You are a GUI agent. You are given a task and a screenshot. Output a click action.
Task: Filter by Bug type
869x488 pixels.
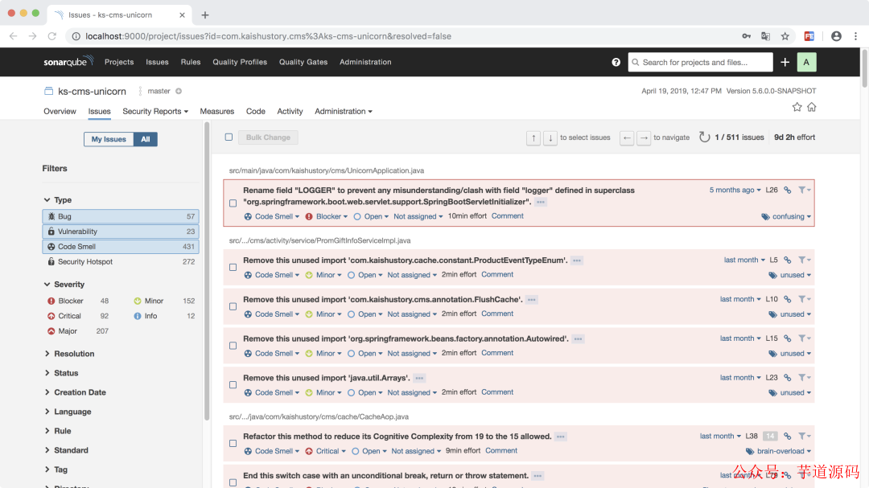121,216
